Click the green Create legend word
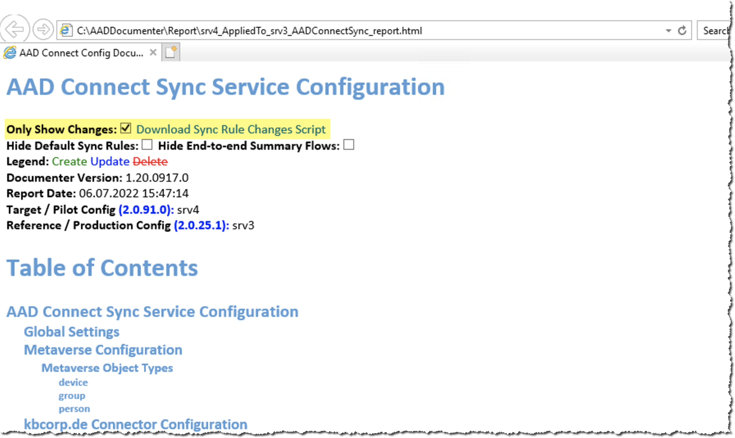Viewport: 735px width, 438px height. point(69,161)
